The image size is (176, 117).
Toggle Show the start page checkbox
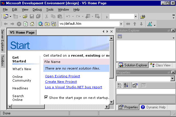point(46,97)
